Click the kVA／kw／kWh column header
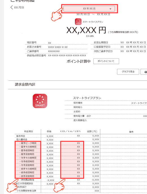Screen dimensions: 147x194 [70, 131]
